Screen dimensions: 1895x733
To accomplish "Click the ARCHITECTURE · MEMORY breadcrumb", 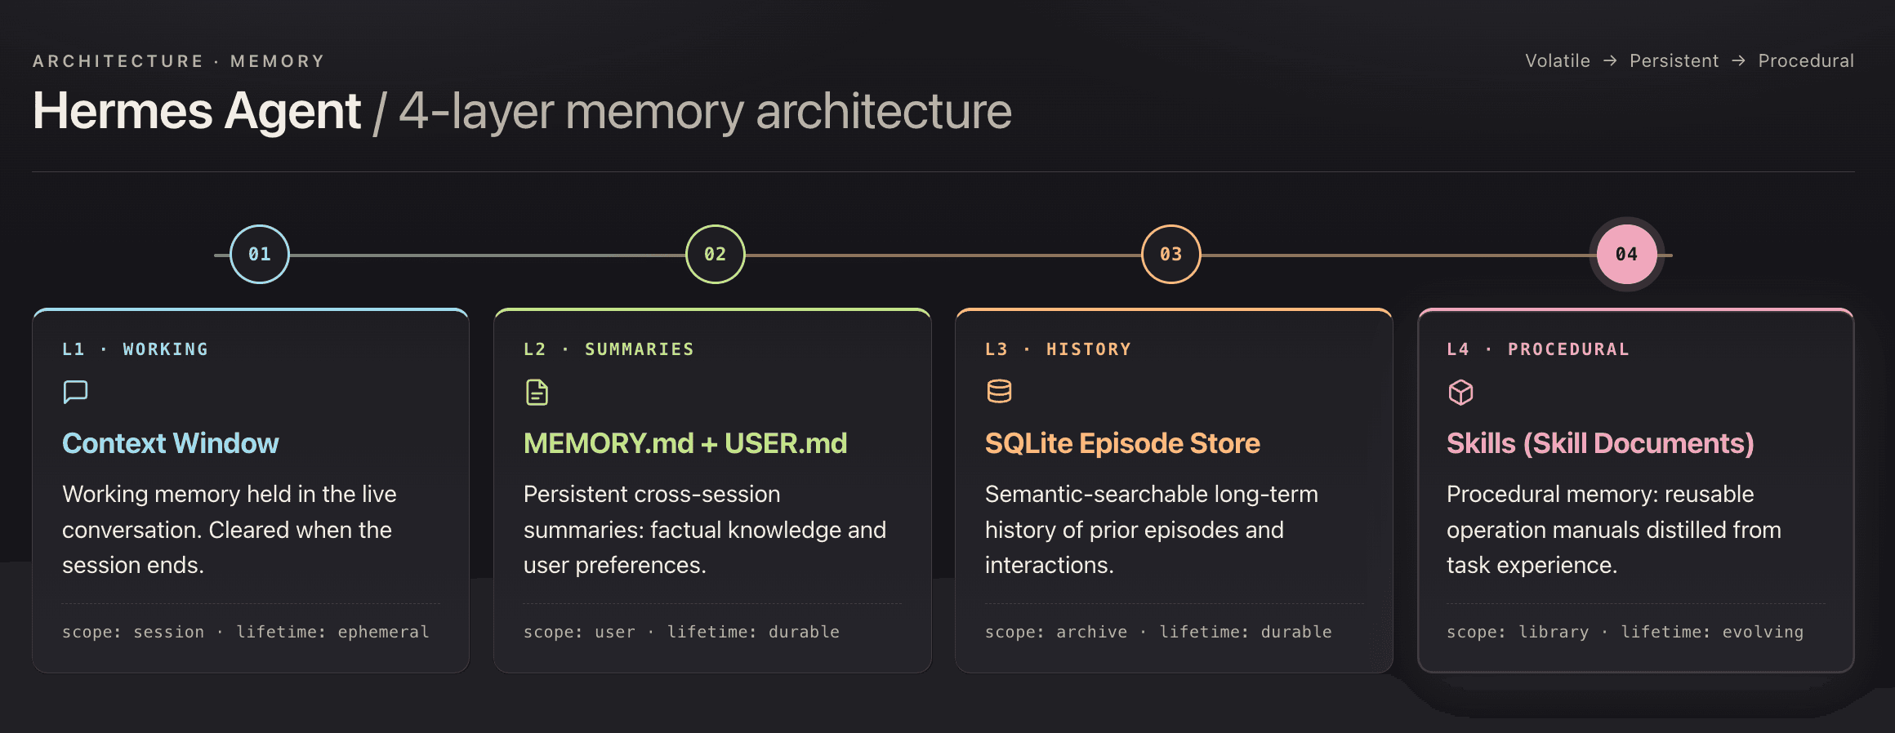I will click(x=179, y=61).
